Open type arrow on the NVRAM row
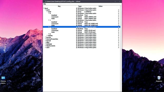The image size is (164, 92). (x=77, y=44)
